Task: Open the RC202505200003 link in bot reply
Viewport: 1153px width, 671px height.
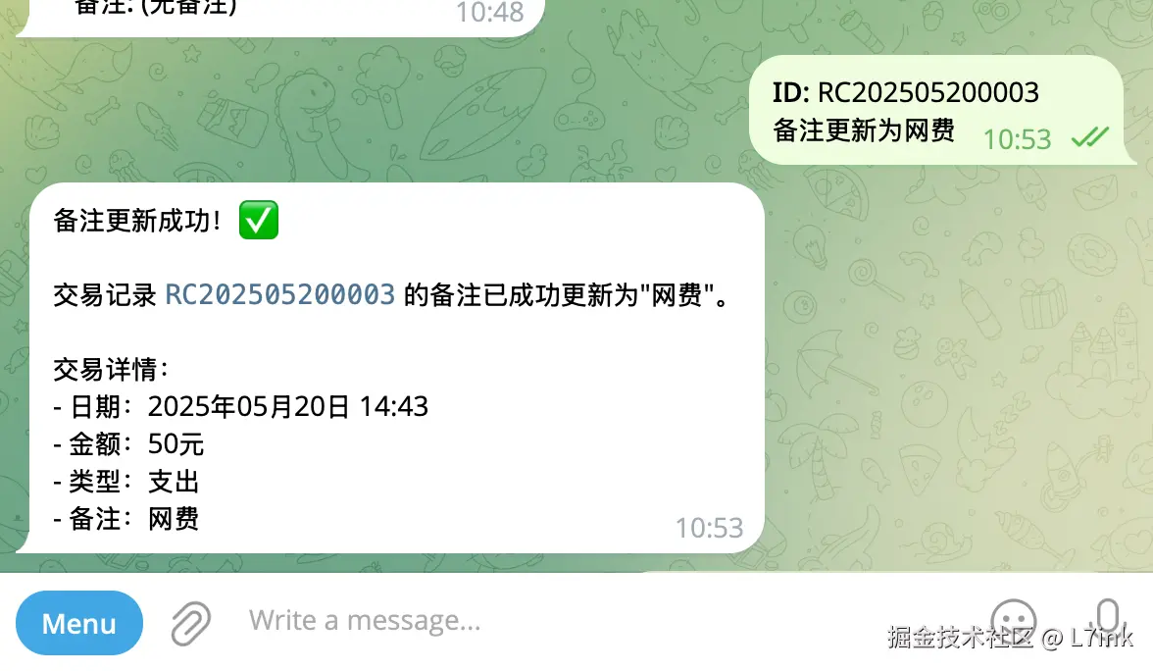Action: pos(280,295)
